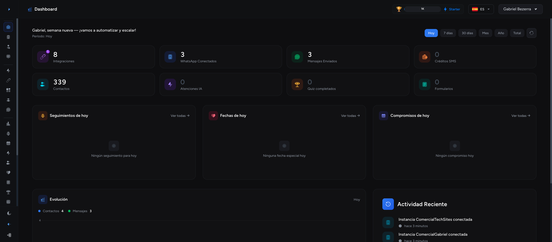
Task: Click Ver todas in Seguimientos de hoy
Action: tap(180, 116)
